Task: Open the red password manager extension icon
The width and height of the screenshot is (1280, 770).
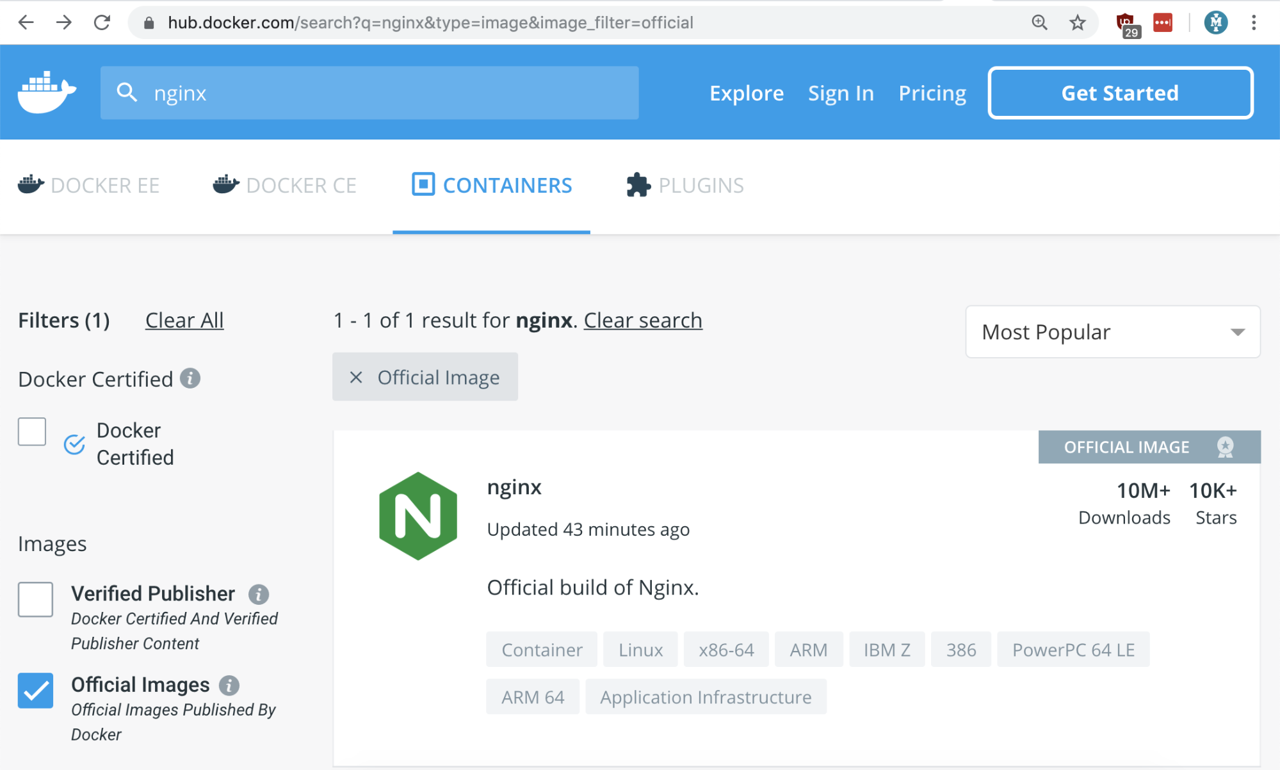Action: 1163,22
